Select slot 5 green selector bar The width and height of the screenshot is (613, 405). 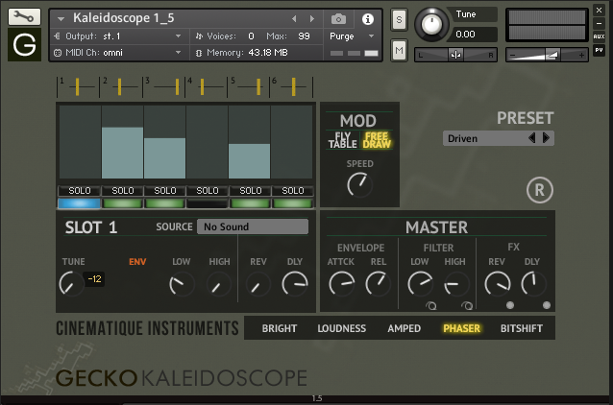pos(250,203)
